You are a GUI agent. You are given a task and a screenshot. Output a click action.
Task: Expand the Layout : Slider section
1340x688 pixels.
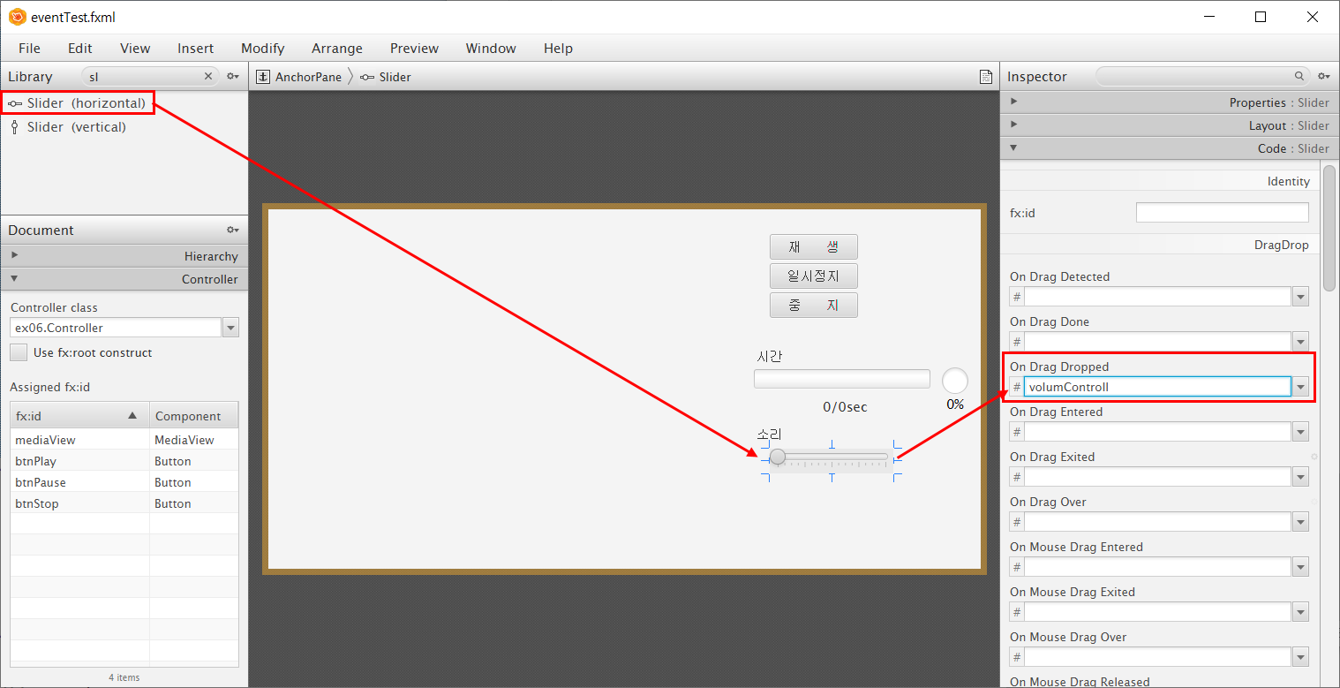pos(1168,125)
